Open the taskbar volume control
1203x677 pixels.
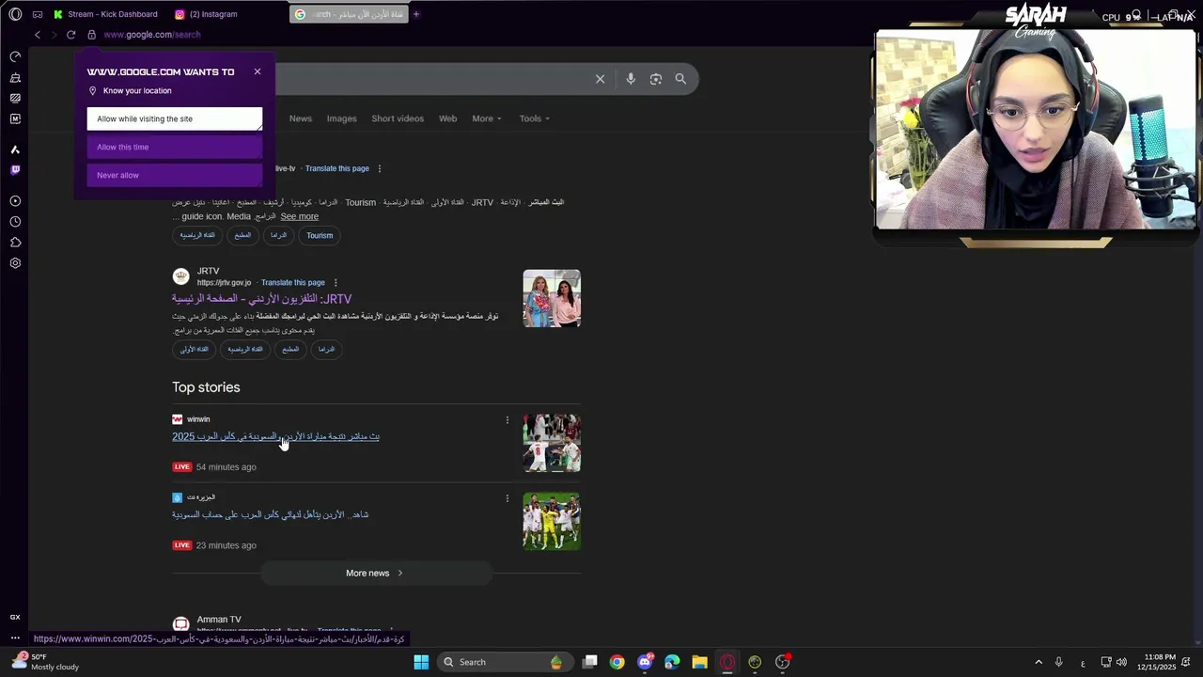tap(1121, 662)
